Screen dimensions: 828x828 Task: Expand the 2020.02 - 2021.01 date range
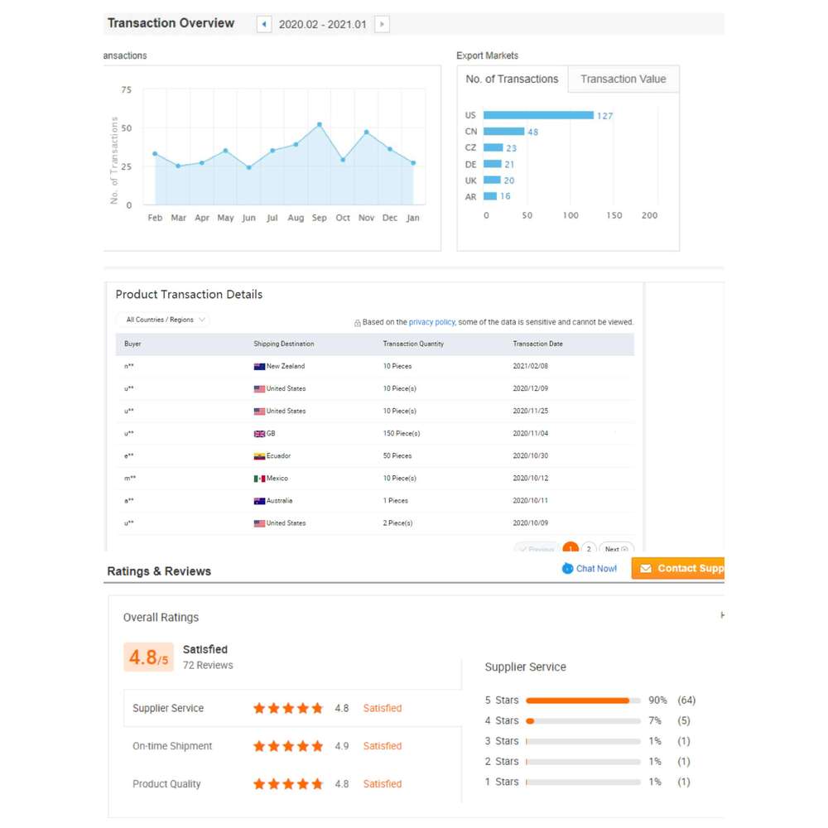click(x=322, y=24)
